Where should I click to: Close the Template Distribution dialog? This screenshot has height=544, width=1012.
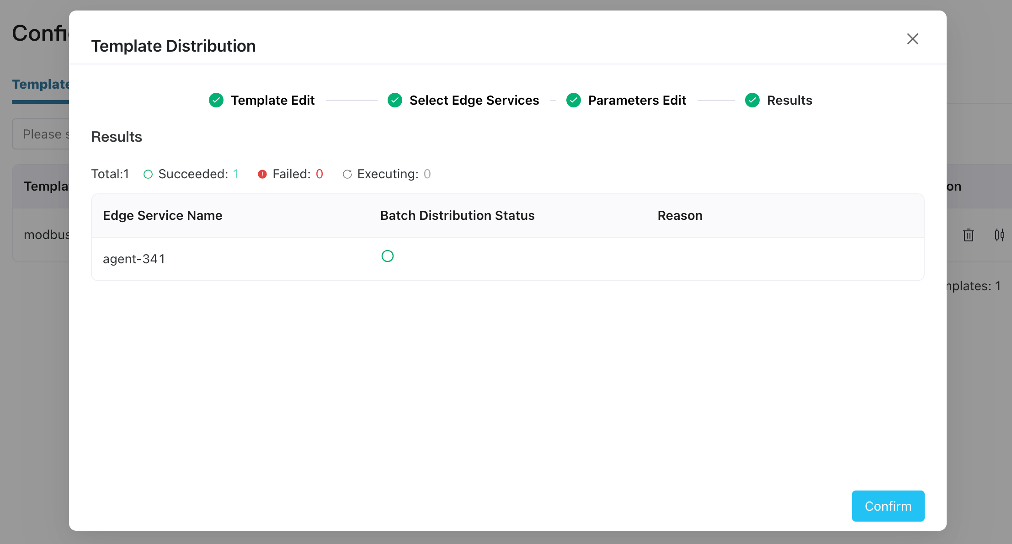912,39
